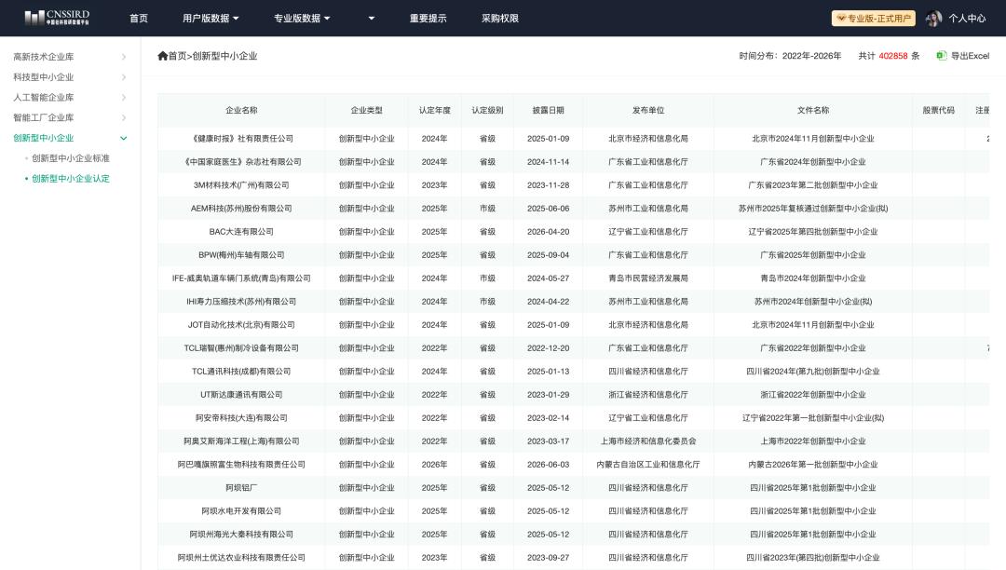Select row 《健康时报》社有限责任公司
The image size is (1006, 570).
point(573,139)
